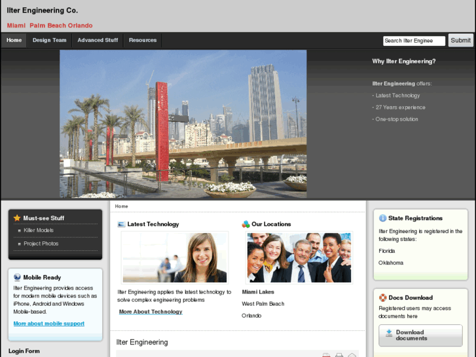Screen dimensions: 476x357
Task: Click the email icon in the article toolbar
Action: [x=352, y=355]
